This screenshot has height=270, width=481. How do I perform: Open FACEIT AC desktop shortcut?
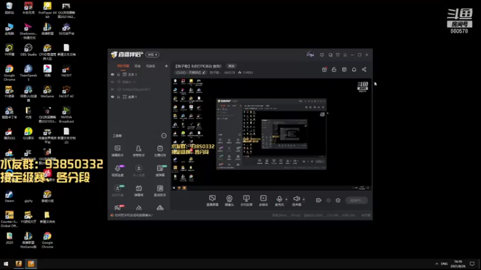pos(66,92)
